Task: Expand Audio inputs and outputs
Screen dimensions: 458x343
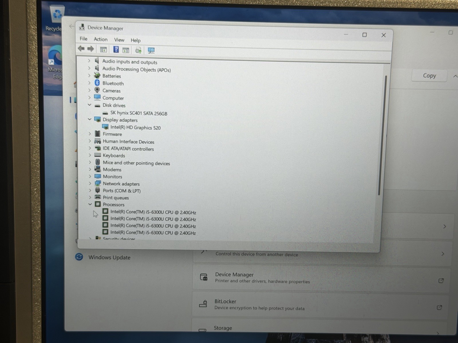Action: [89, 61]
